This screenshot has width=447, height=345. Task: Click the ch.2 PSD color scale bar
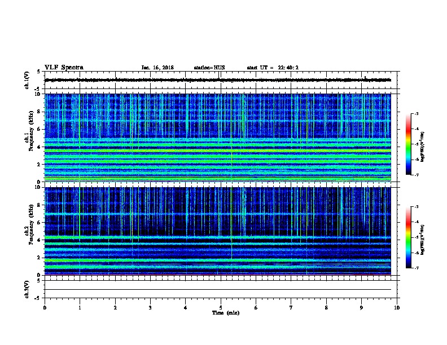click(408, 237)
